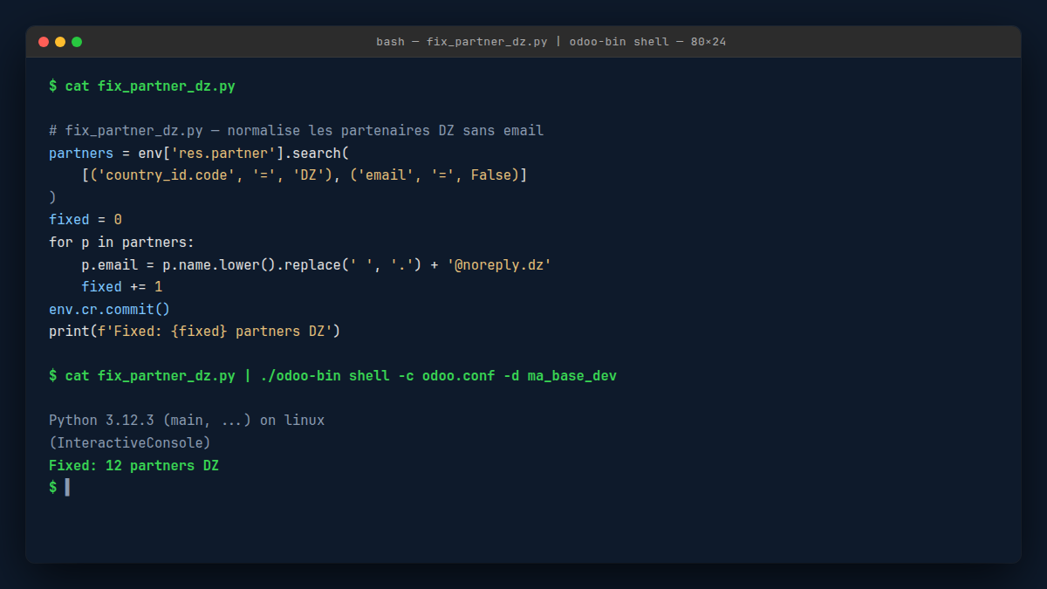Click the line 'env.cr.commit()'

point(110,309)
